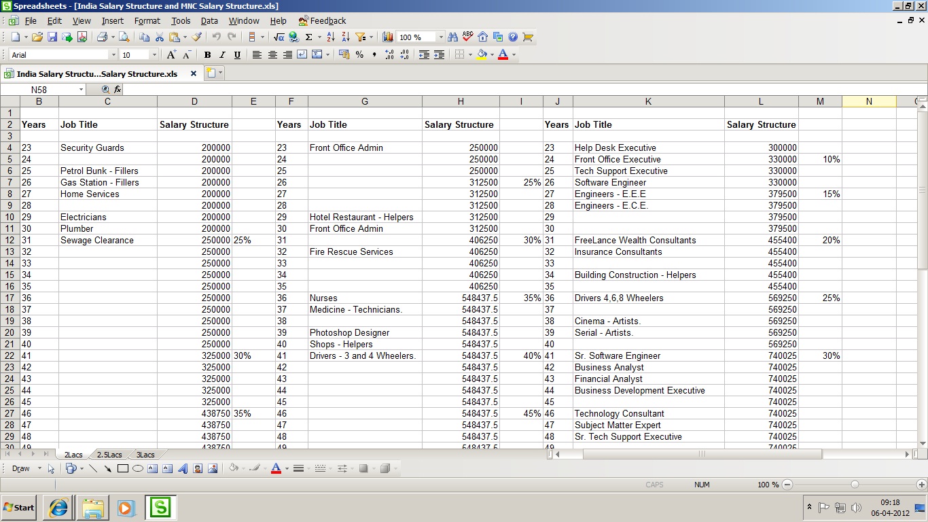The image size is (928, 522).
Task: Toggle Underline formatting
Action: click(237, 55)
